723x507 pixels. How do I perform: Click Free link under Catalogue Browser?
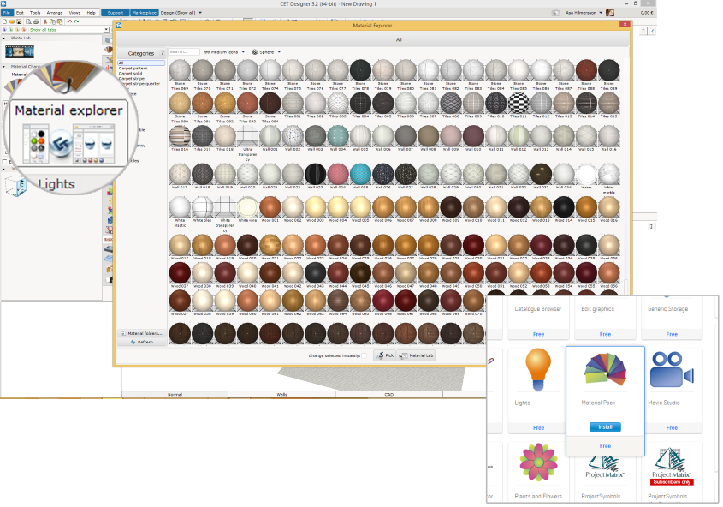coord(538,334)
